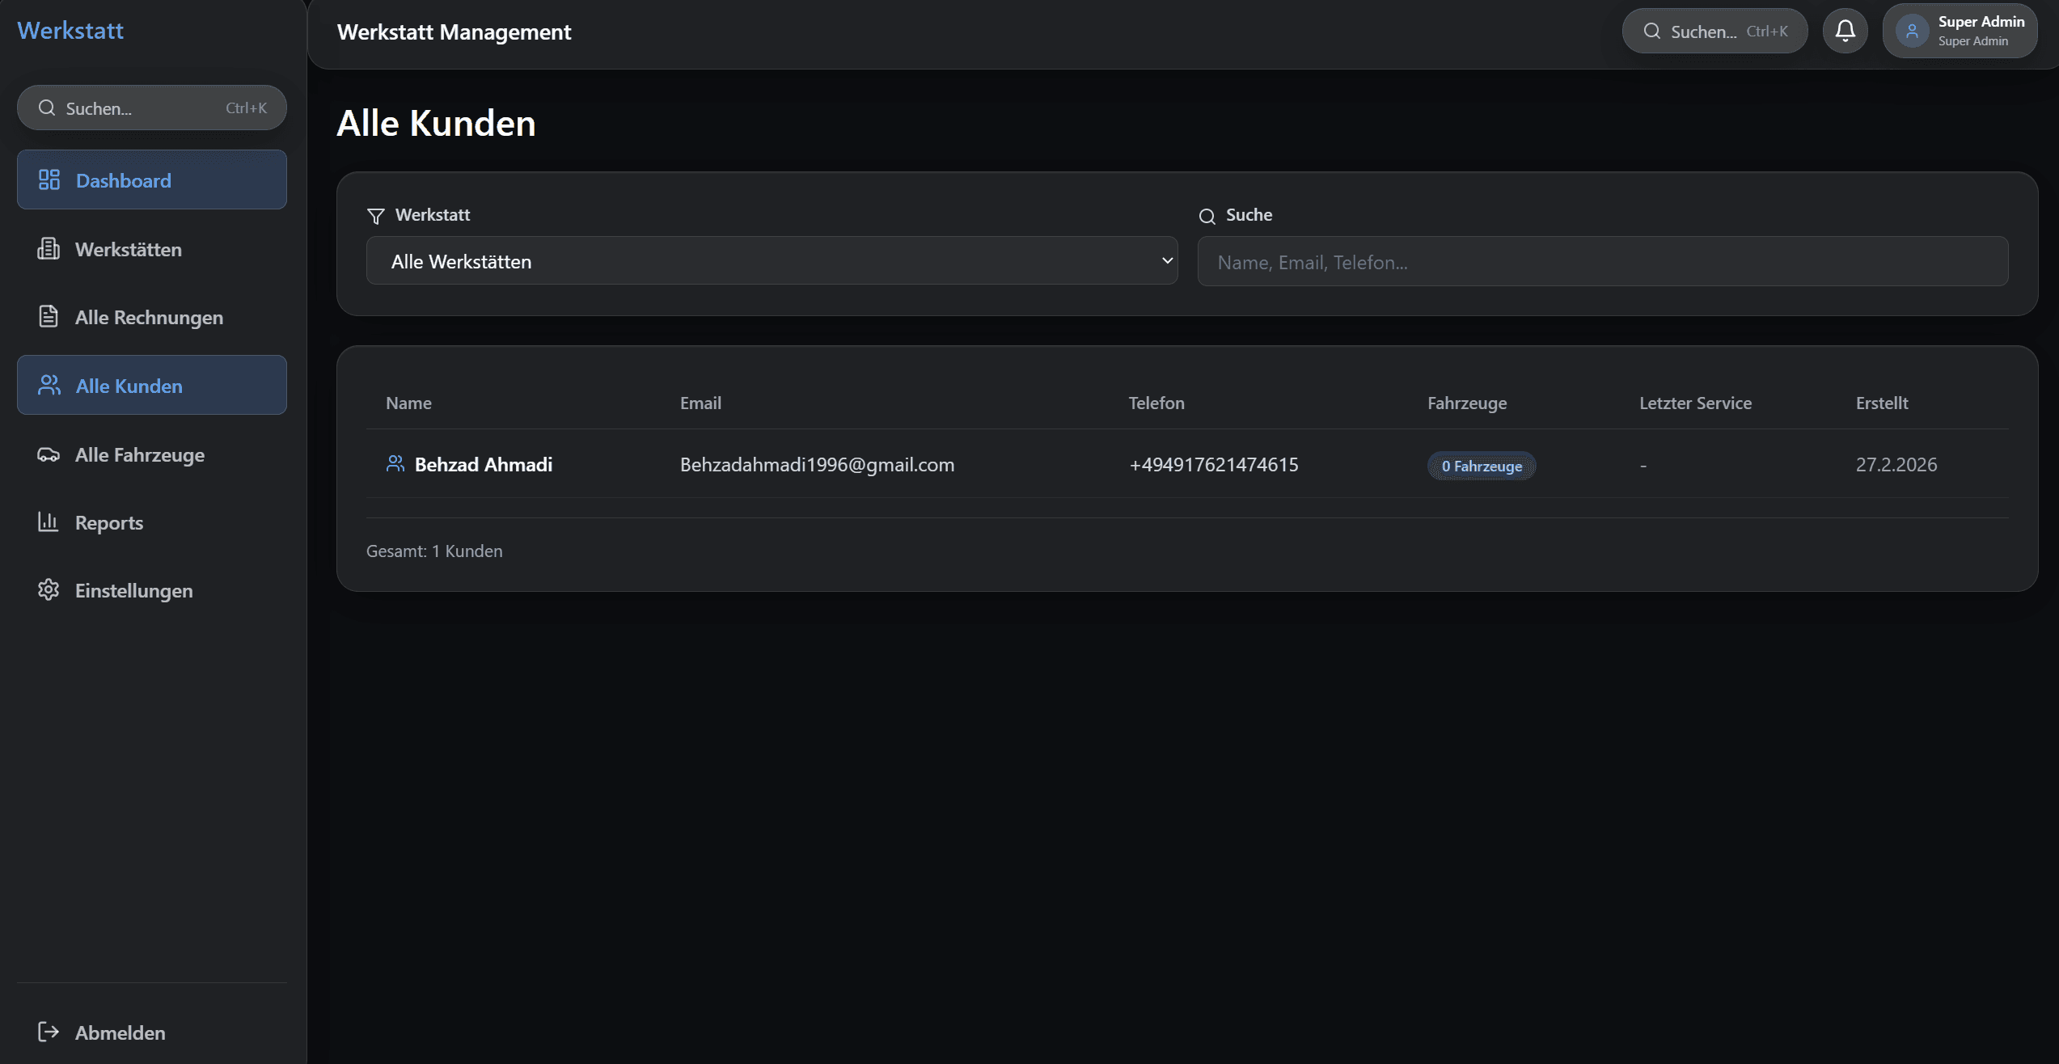The image size is (2059, 1064).
Task: Click the Werkstätten building icon
Action: point(49,249)
